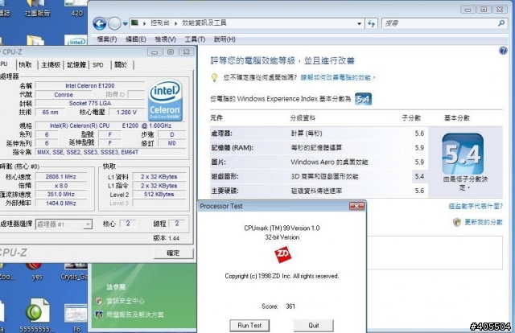Select the 遊戲圖形 score row
The width and height of the screenshot is (515, 333).
point(319,176)
